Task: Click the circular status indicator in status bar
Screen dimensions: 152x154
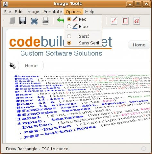Action: coord(144,149)
